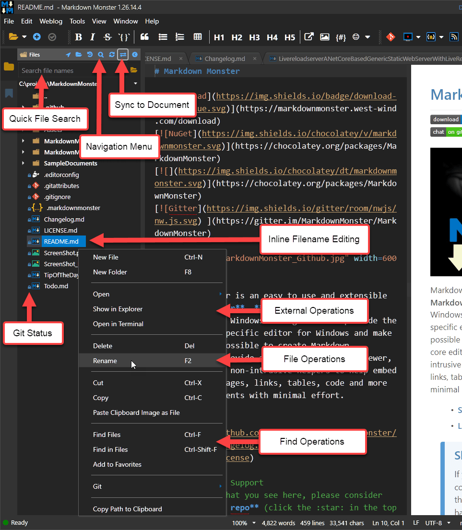Insert an image with the picture icon

pyautogui.click(x=325, y=37)
